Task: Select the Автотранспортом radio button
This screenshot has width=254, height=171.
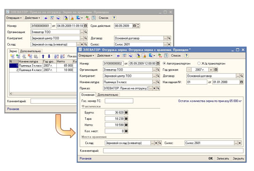Action: click(x=164, y=63)
